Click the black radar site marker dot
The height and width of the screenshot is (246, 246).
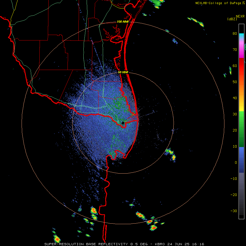123,123
